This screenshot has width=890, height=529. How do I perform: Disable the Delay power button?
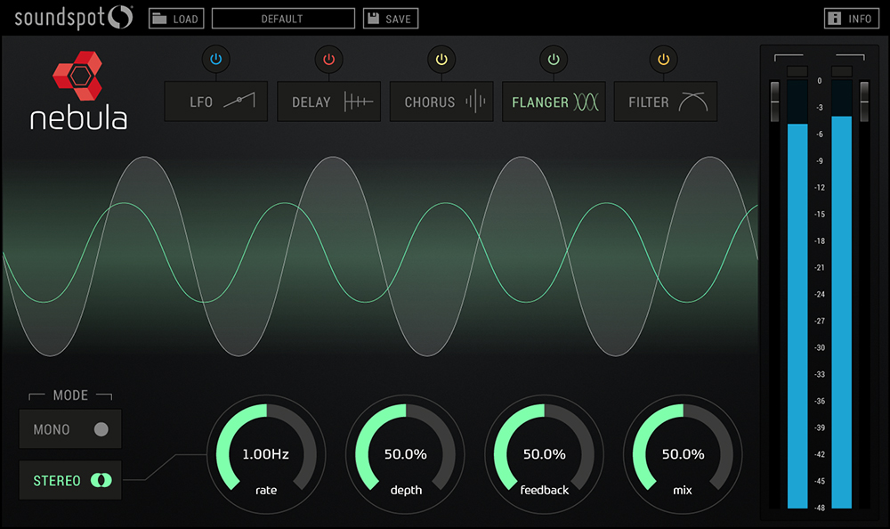coord(328,60)
